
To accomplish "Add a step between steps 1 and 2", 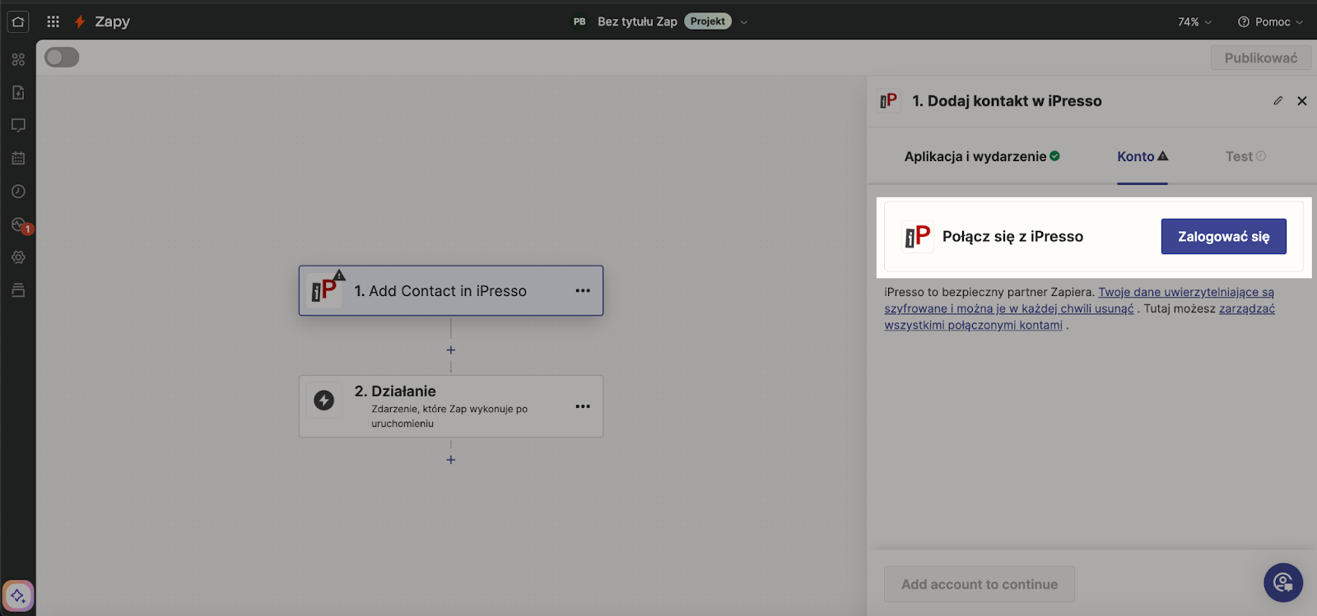I will (x=451, y=350).
